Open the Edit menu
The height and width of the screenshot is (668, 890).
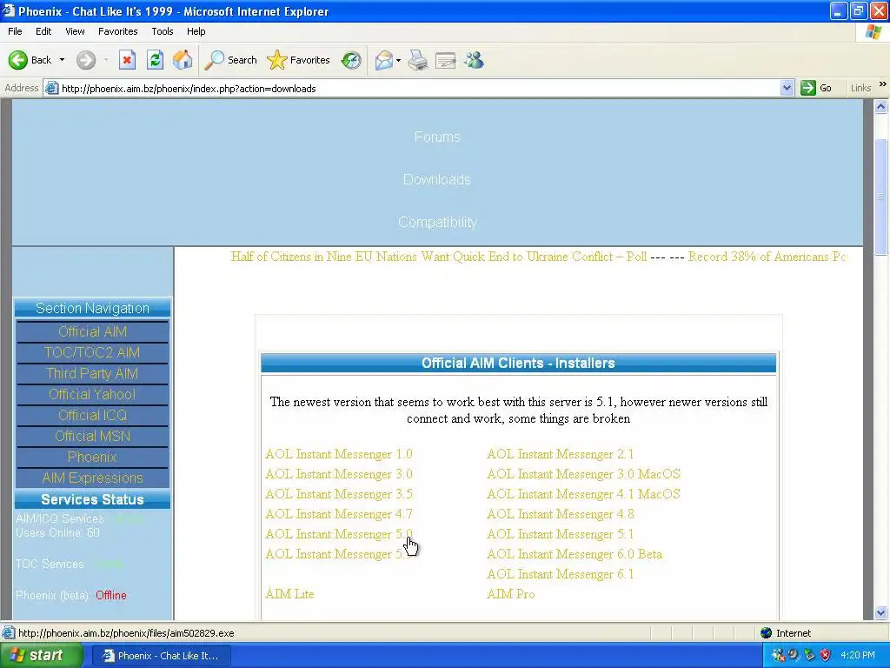pos(43,31)
